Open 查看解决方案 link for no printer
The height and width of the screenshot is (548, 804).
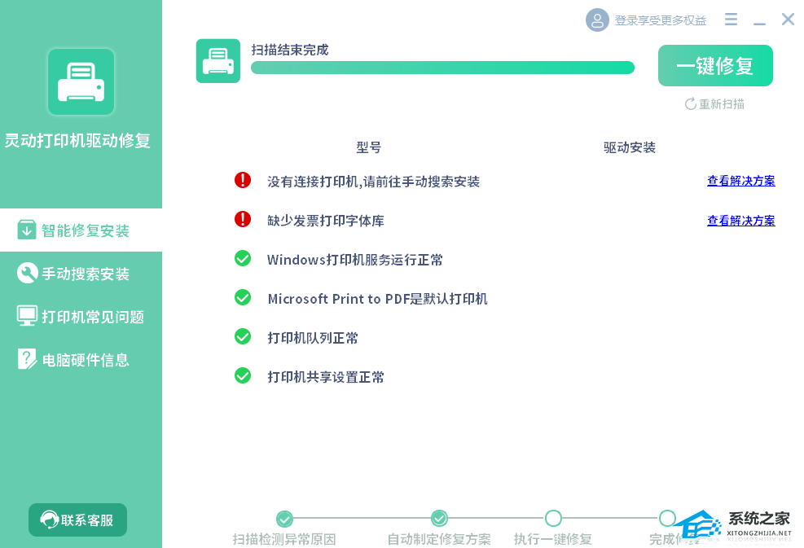click(x=741, y=181)
